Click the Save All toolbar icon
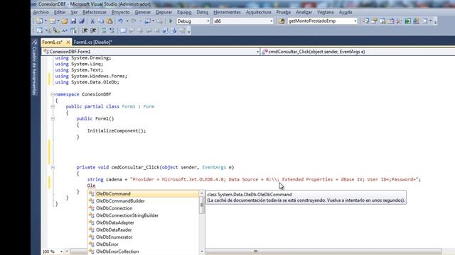The height and width of the screenshot is (255, 455). [82, 21]
